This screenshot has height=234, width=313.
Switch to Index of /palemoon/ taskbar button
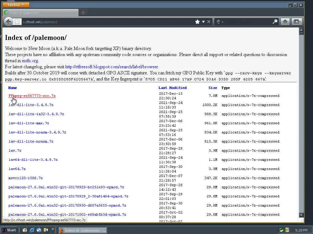pyautogui.click(x=83, y=230)
